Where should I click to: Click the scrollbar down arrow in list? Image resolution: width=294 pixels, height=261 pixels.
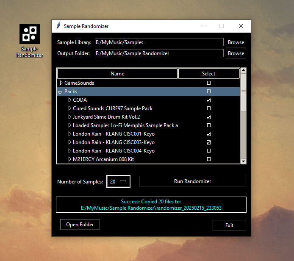tap(243, 161)
